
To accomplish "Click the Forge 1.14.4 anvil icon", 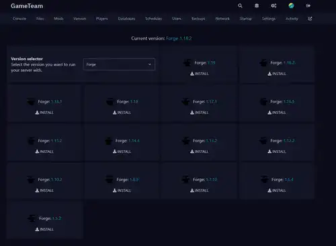I will (109, 141).
